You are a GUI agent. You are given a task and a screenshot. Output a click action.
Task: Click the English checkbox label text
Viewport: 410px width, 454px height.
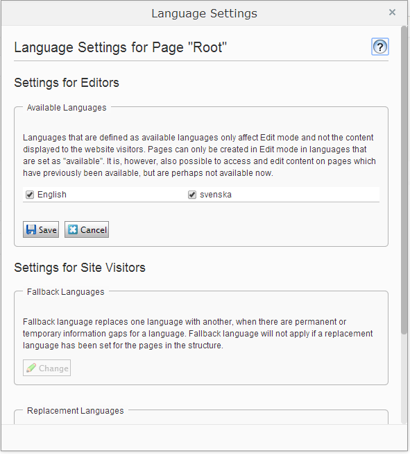coord(52,195)
